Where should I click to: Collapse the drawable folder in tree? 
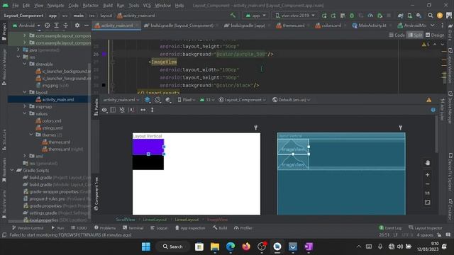[x=25, y=64]
